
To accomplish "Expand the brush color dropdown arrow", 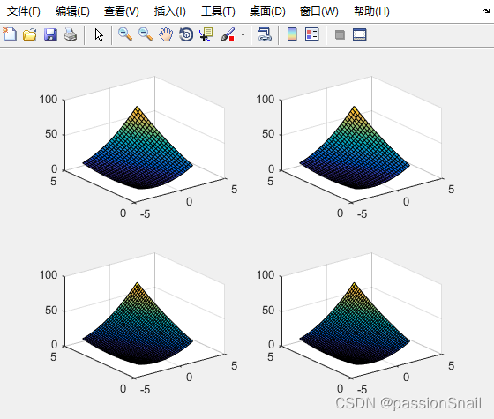I will 243,34.
